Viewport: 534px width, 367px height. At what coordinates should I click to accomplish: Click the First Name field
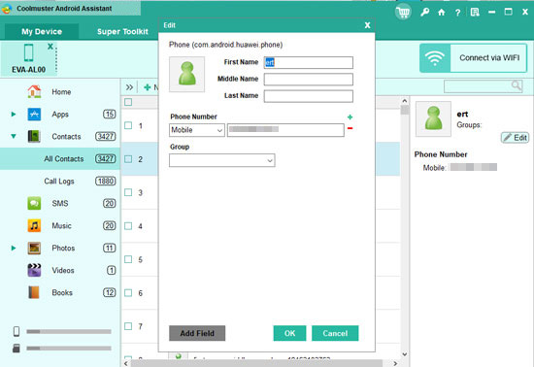click(309, 63)
